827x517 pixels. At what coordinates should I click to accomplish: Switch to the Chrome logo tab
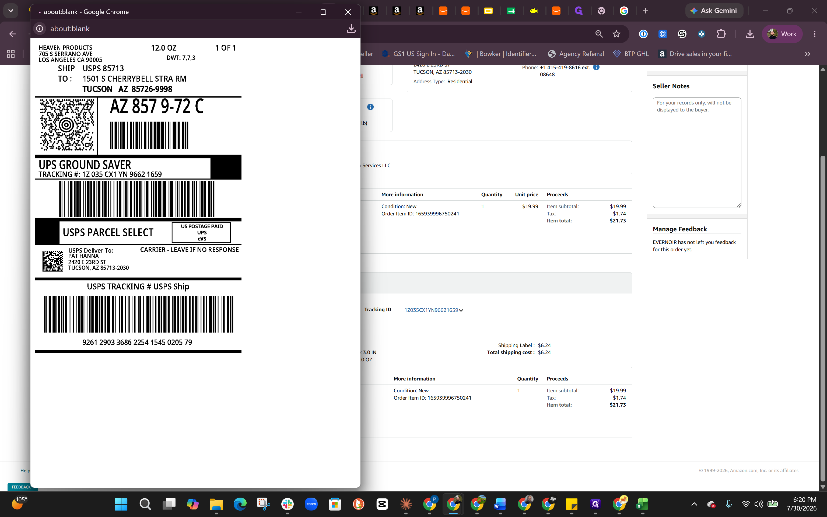(x=601, y=11)
